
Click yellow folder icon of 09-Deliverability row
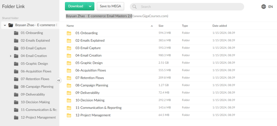pyautogui.click(x=69, y=93)
